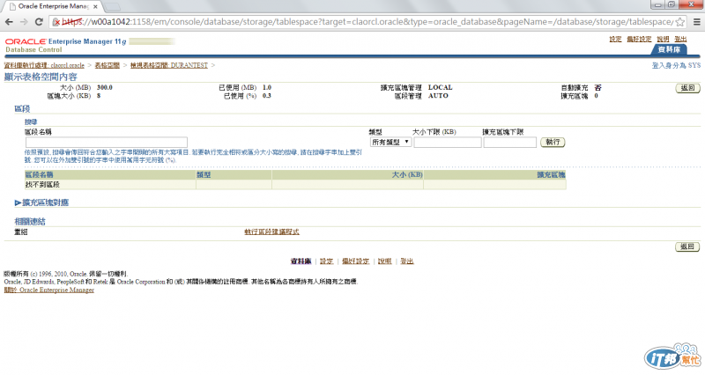Open the Oracle Enterprise Manager about link
705x375 pixels.
point(49,290)
